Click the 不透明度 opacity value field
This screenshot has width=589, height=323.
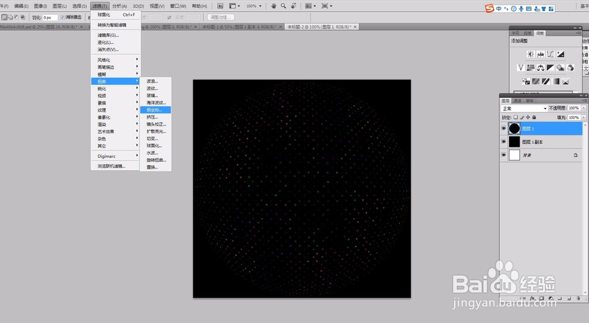(x=574, y=108)
